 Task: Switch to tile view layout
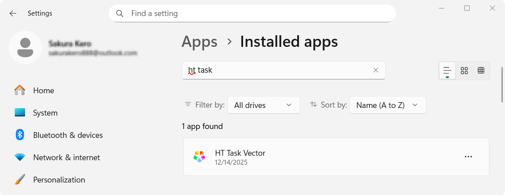[x=481, y=71]
